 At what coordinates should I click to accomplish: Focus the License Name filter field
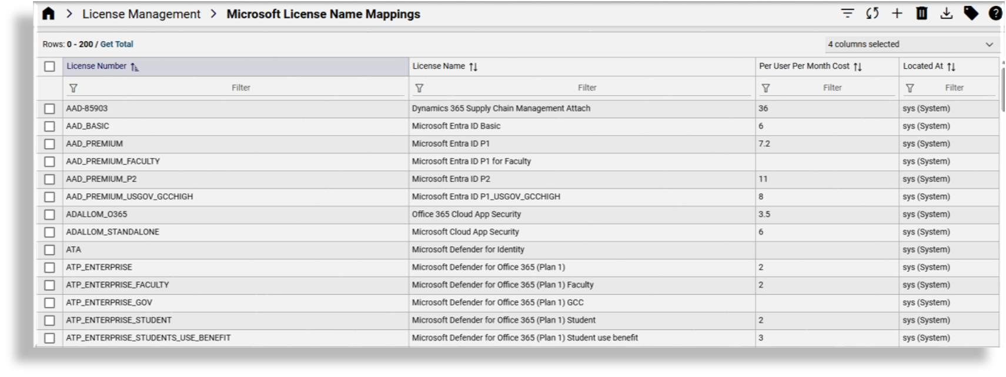(587, 87)
